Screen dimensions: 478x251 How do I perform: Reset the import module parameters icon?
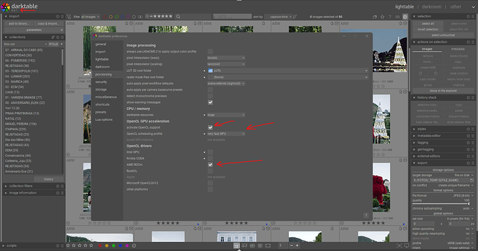pyautogui.click(x=57, y=17)
